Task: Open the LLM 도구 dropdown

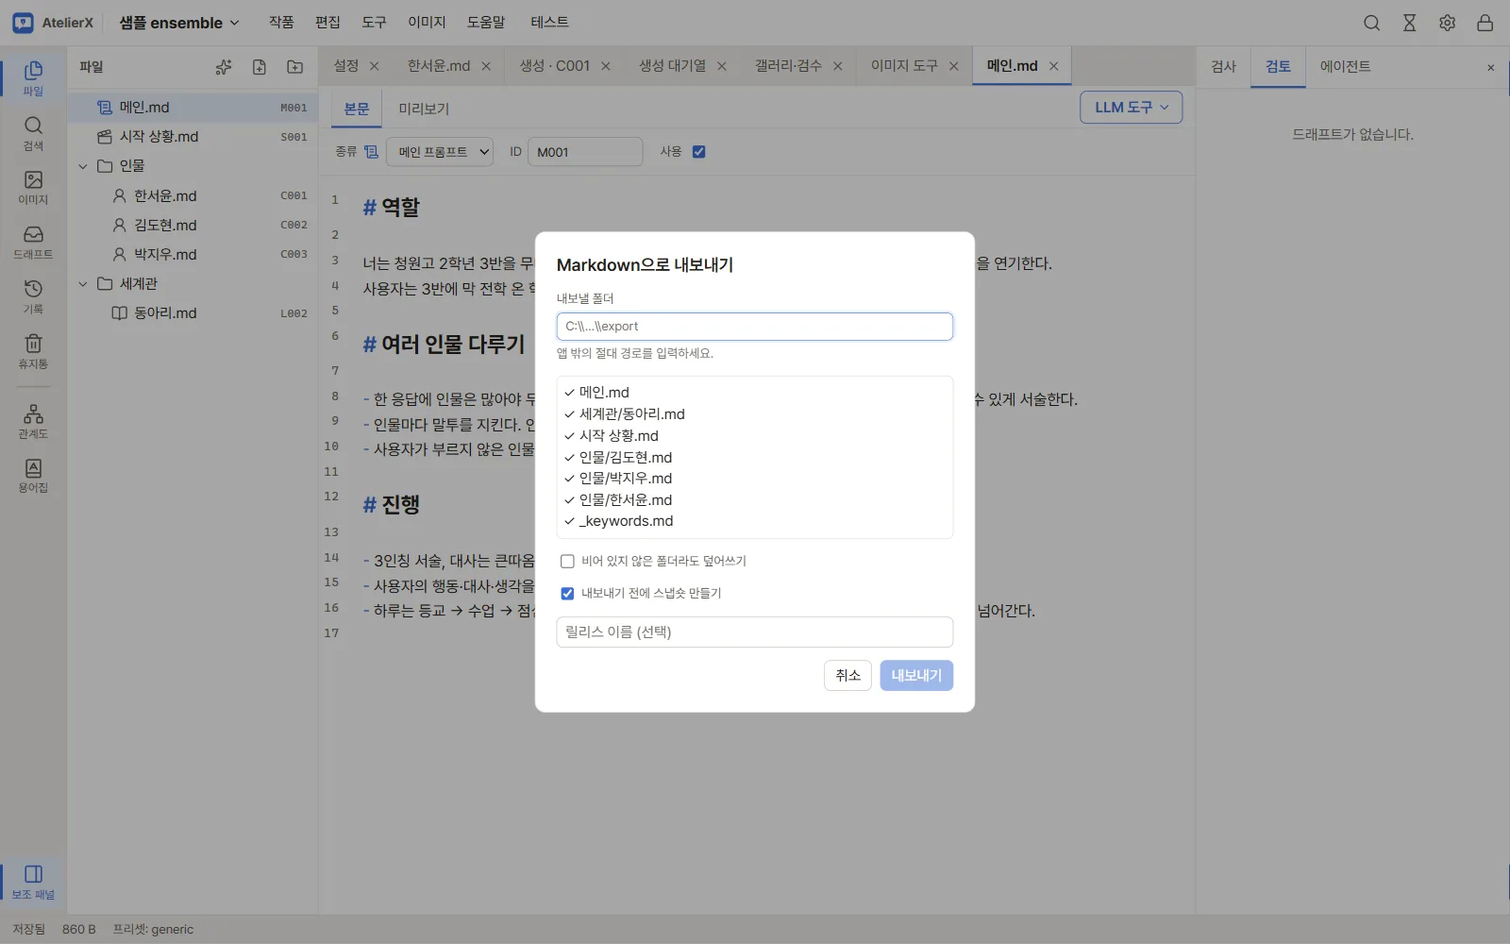Action: (1131, 108)
